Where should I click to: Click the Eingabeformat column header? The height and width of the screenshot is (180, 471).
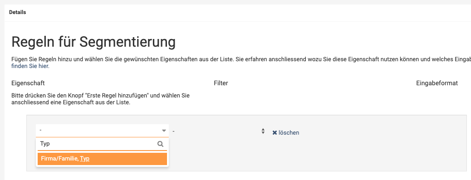[x=437, y=83]
